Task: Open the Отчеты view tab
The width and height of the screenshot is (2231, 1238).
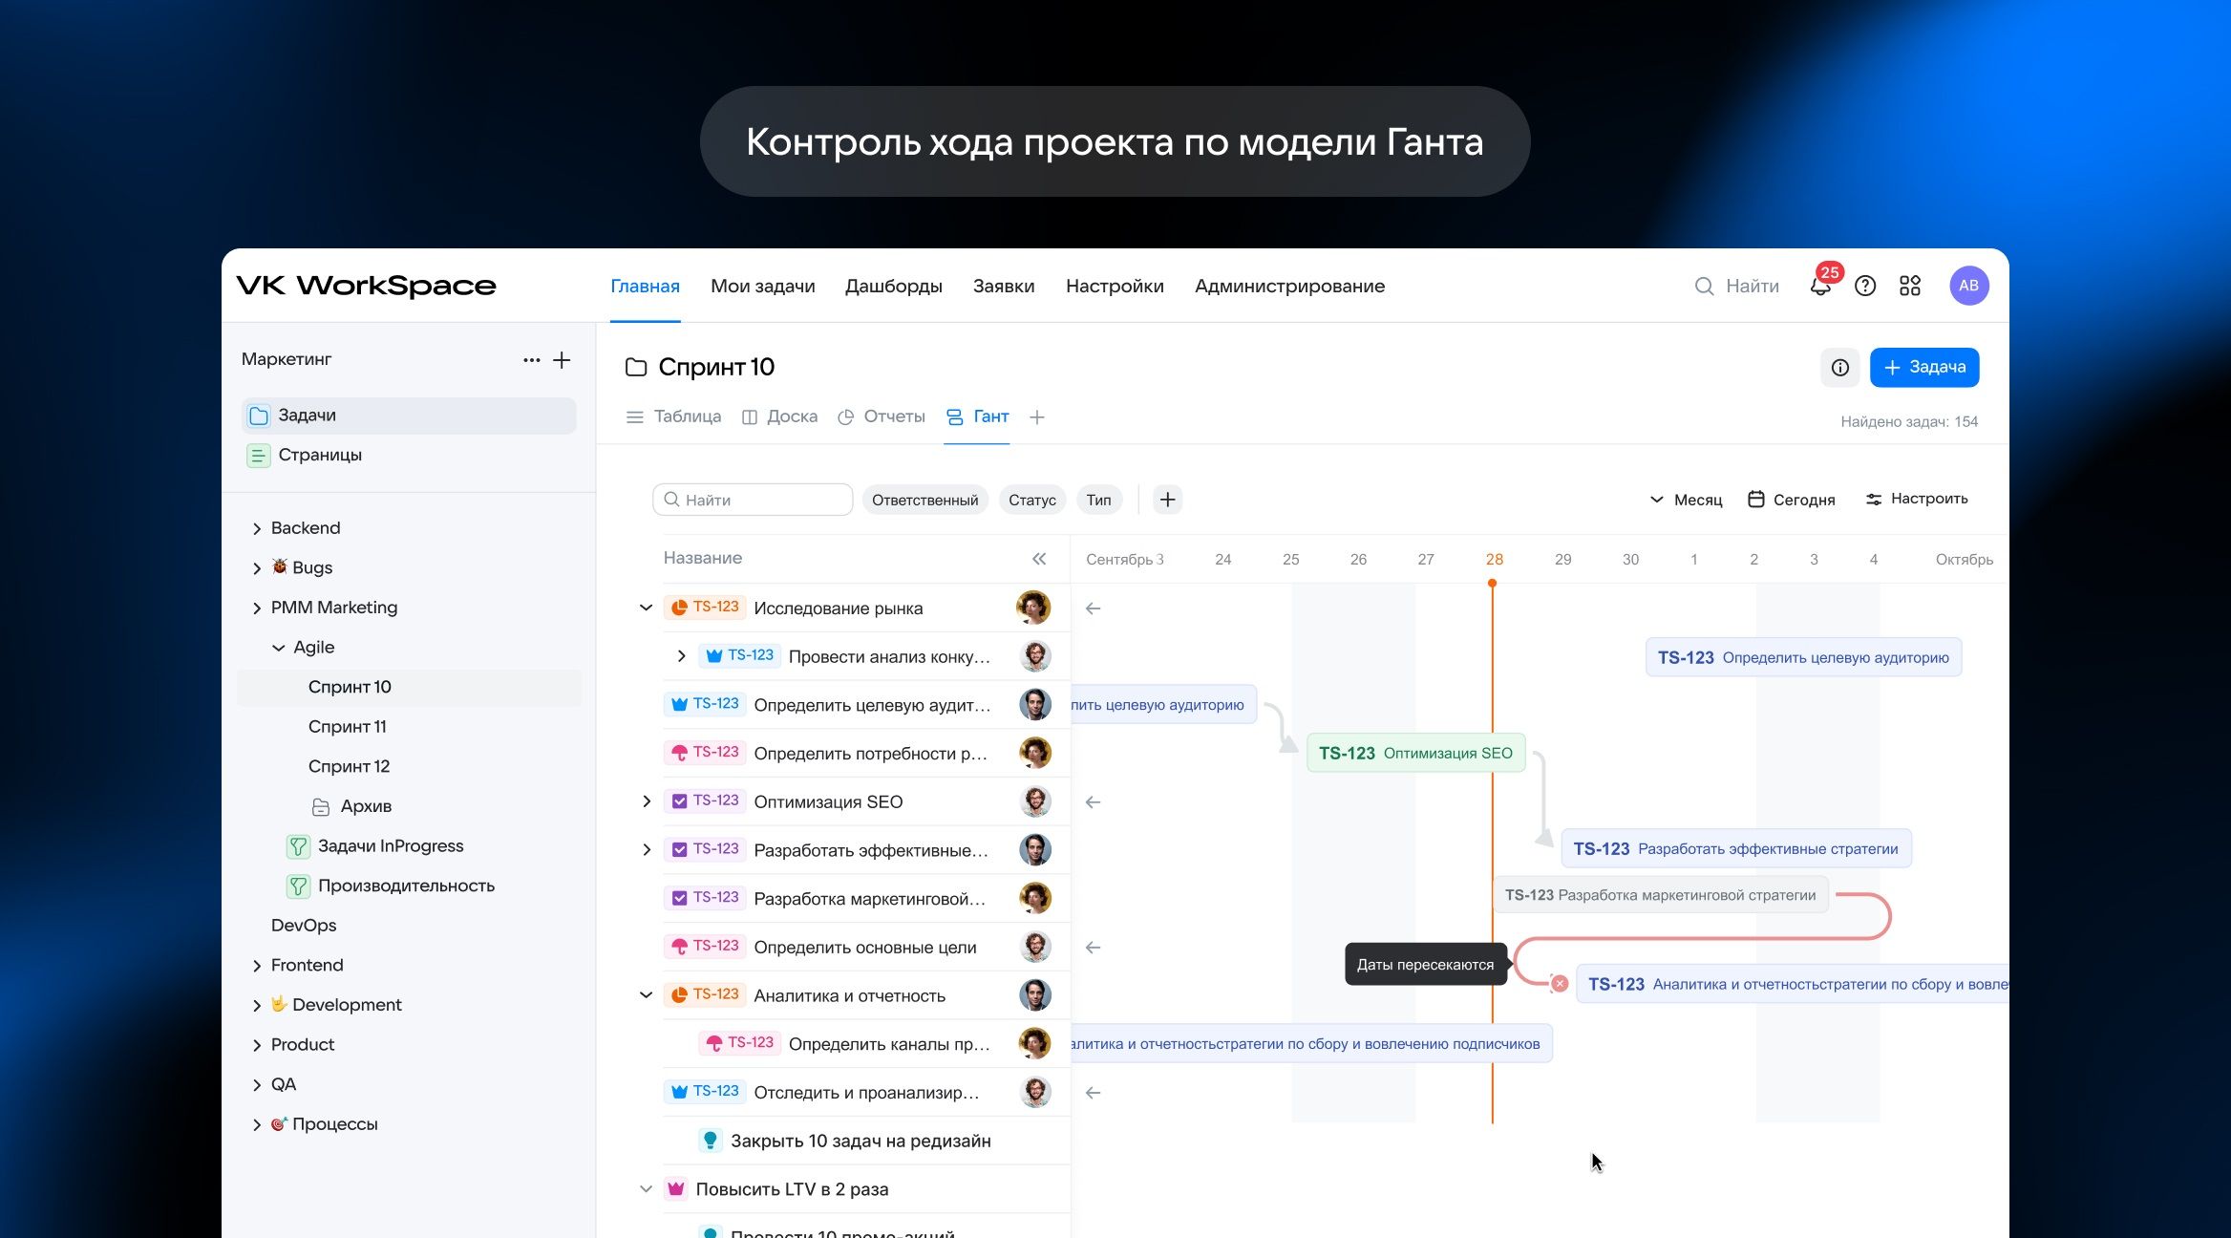Action: coord(882,416)
